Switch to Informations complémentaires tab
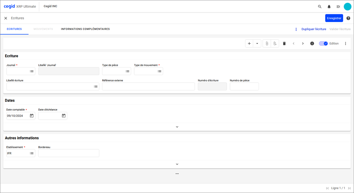Viewport: 354px width, 193px height. (x=85, y=29)
